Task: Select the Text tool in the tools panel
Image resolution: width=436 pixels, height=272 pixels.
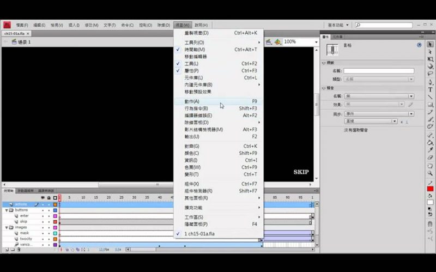Action: coord(430,89)
